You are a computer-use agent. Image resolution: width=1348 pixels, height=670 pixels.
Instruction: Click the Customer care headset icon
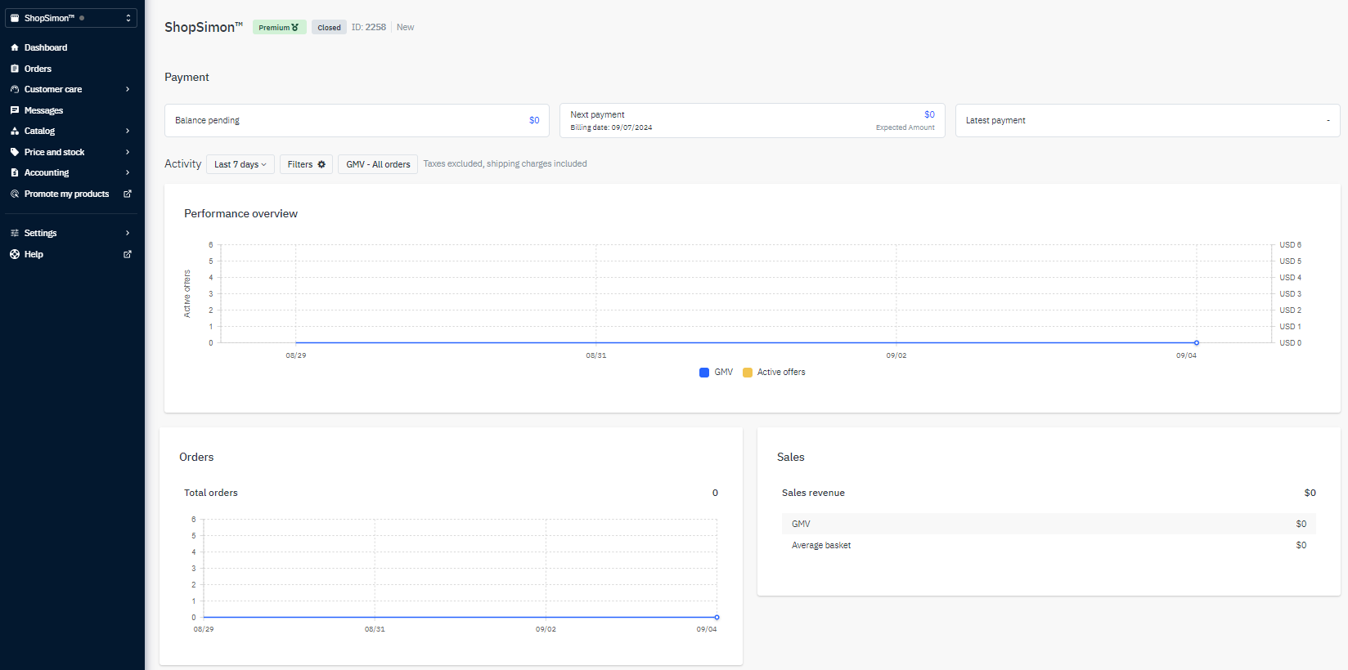point(15,89)
